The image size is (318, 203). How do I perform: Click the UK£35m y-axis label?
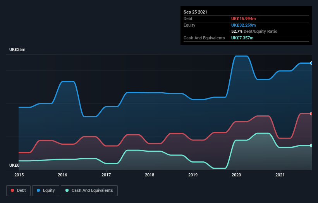click(x=17, y=49)
